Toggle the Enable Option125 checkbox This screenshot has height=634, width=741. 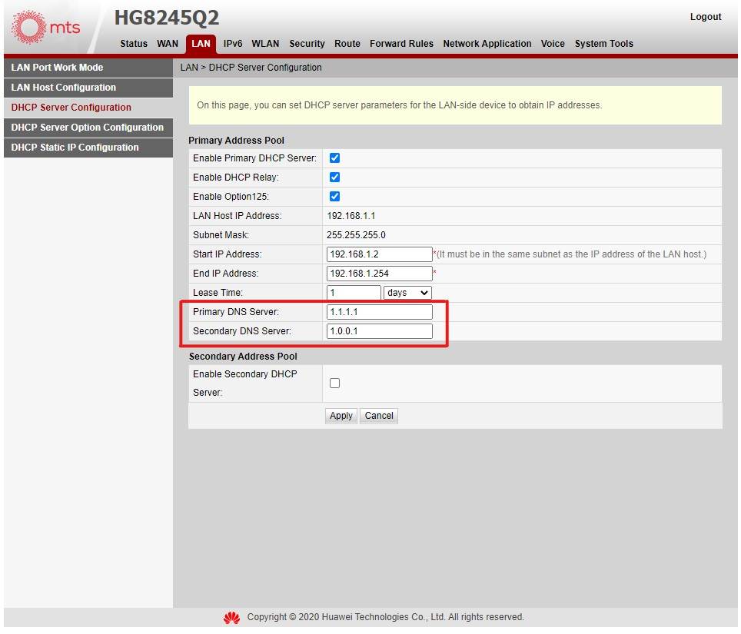334,197
